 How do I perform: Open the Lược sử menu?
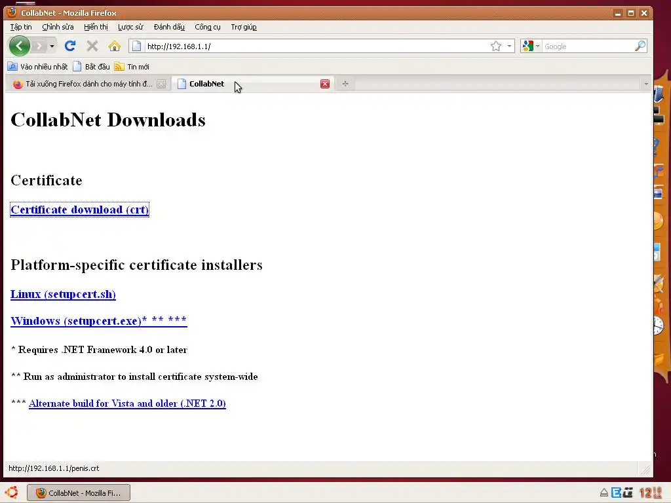[x=130, y=27]
